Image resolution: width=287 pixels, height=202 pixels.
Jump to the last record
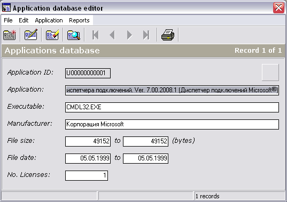[146, 35]
